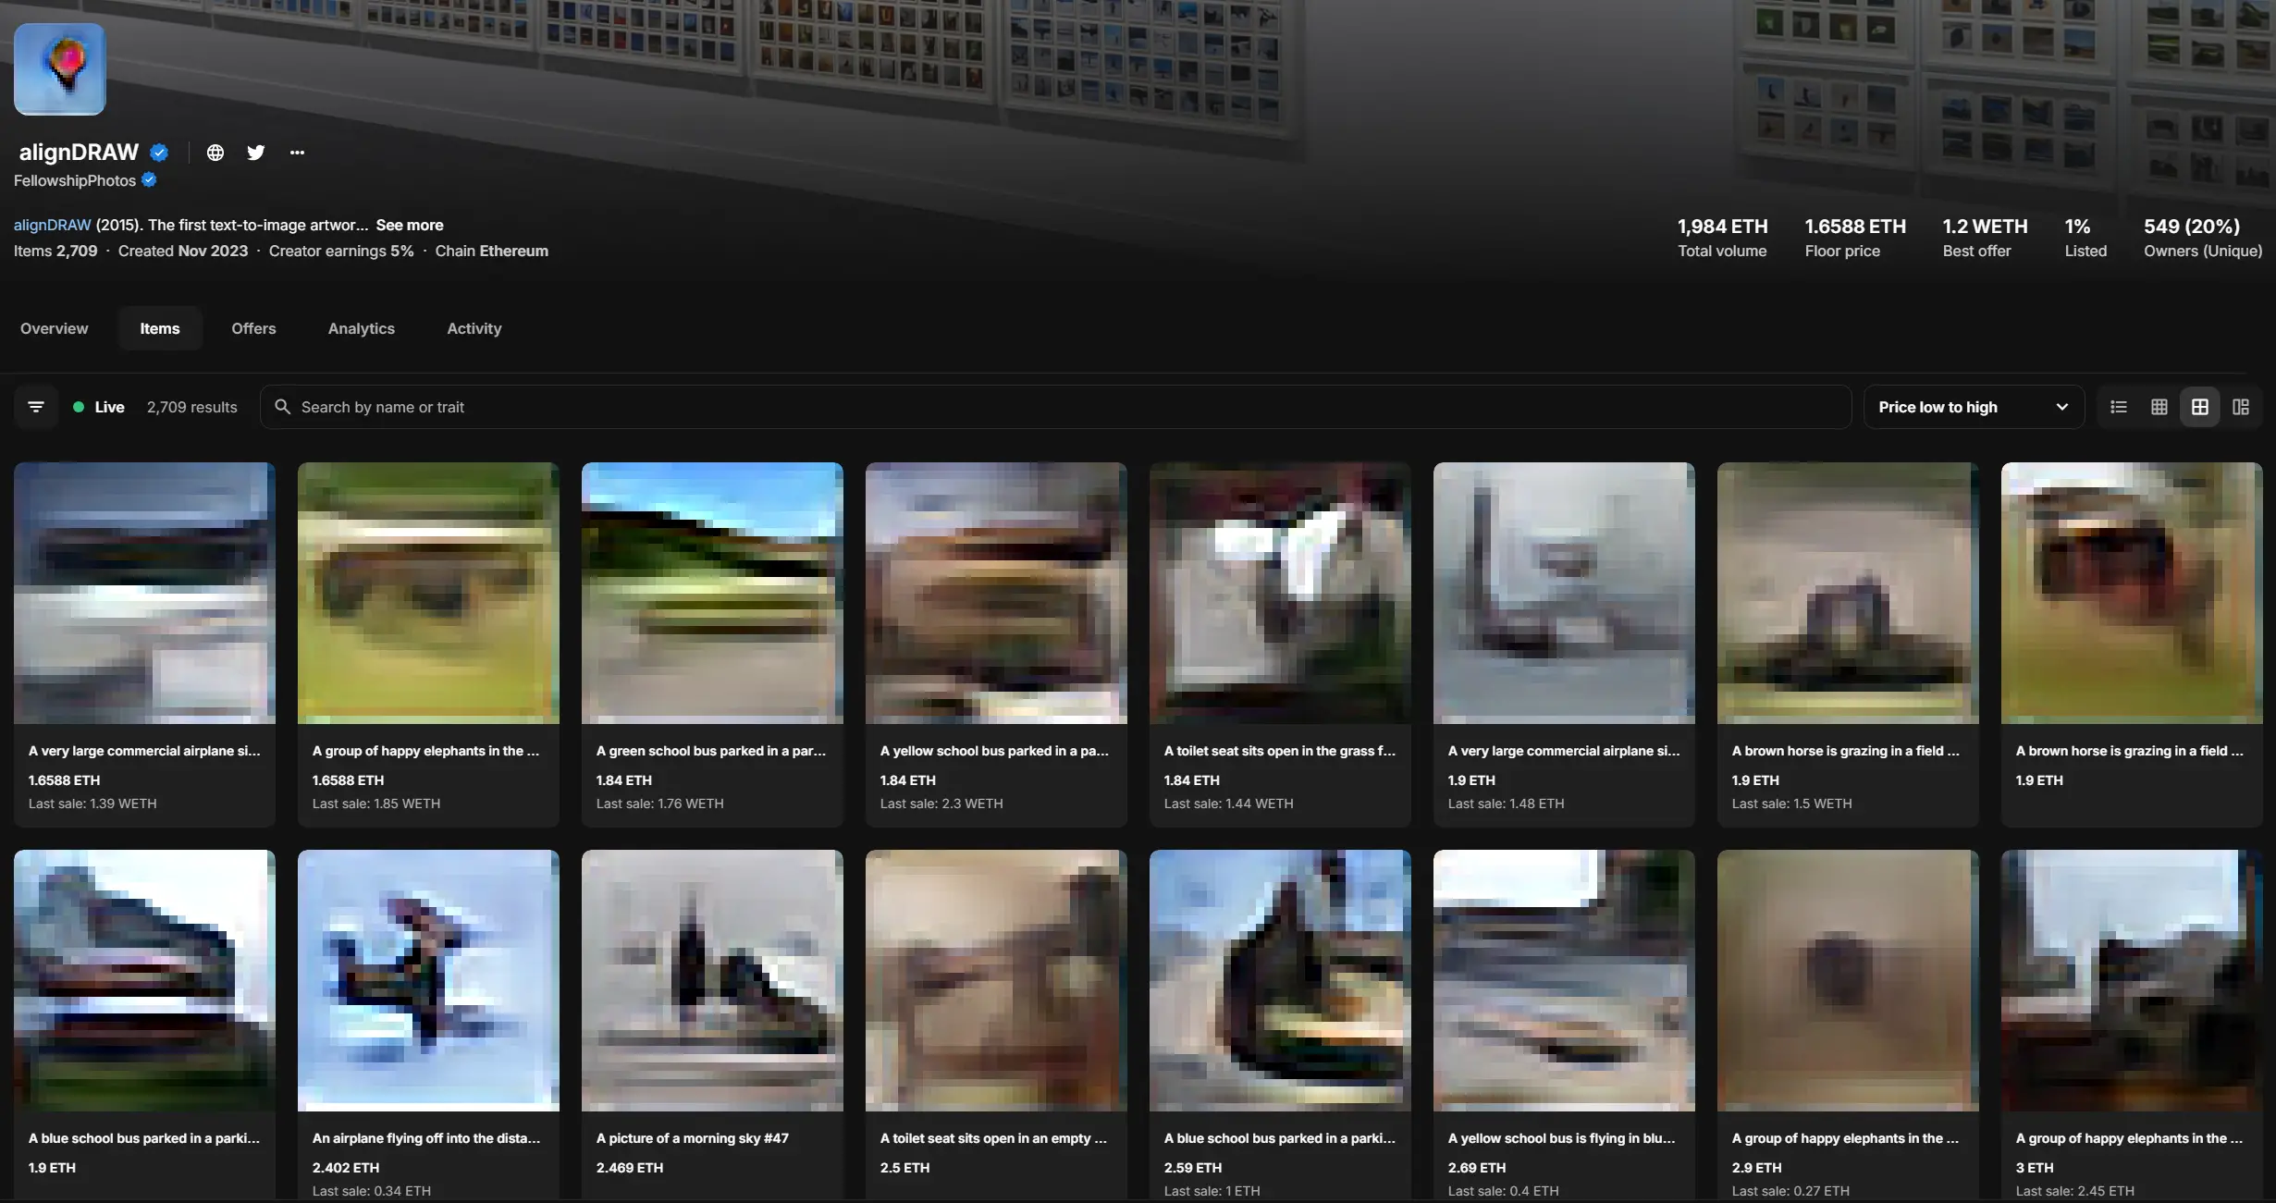Open the three-dot more options menu
This screenshot has height=1203, width=2276.
pos(297,153)
